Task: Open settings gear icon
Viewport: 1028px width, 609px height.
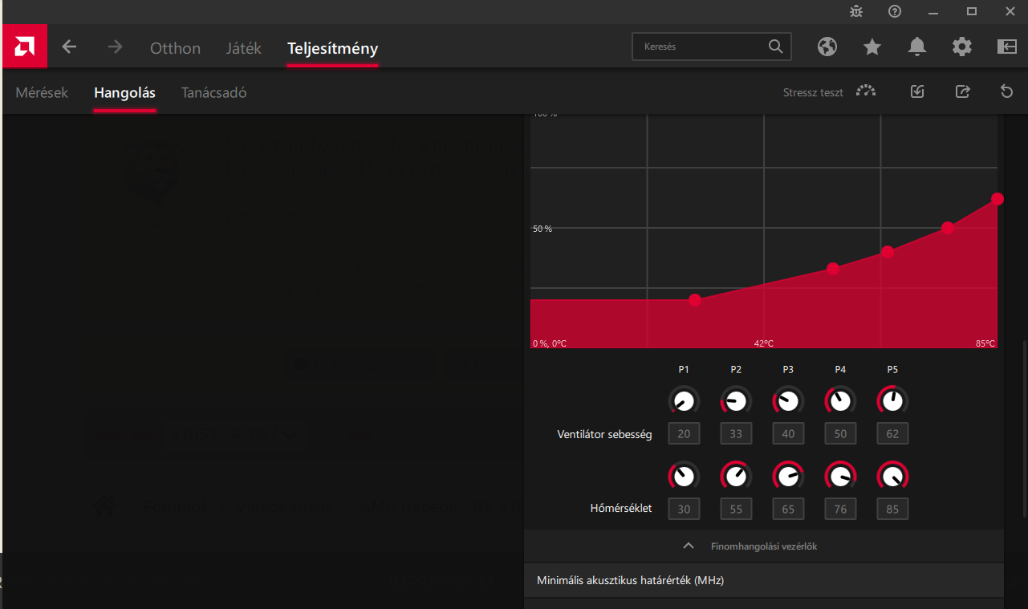Action: pyautogui.click(x=962, y=47)
